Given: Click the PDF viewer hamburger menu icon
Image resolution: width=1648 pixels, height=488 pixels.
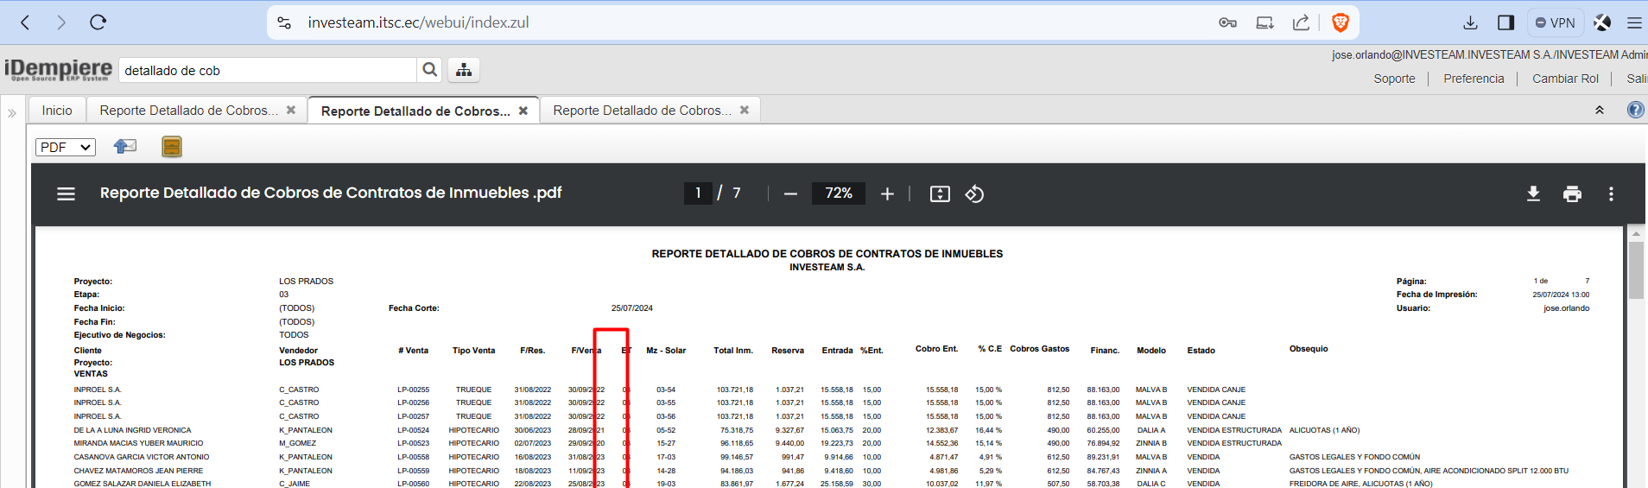Looking at the screenshot, I should click(66, 193).
